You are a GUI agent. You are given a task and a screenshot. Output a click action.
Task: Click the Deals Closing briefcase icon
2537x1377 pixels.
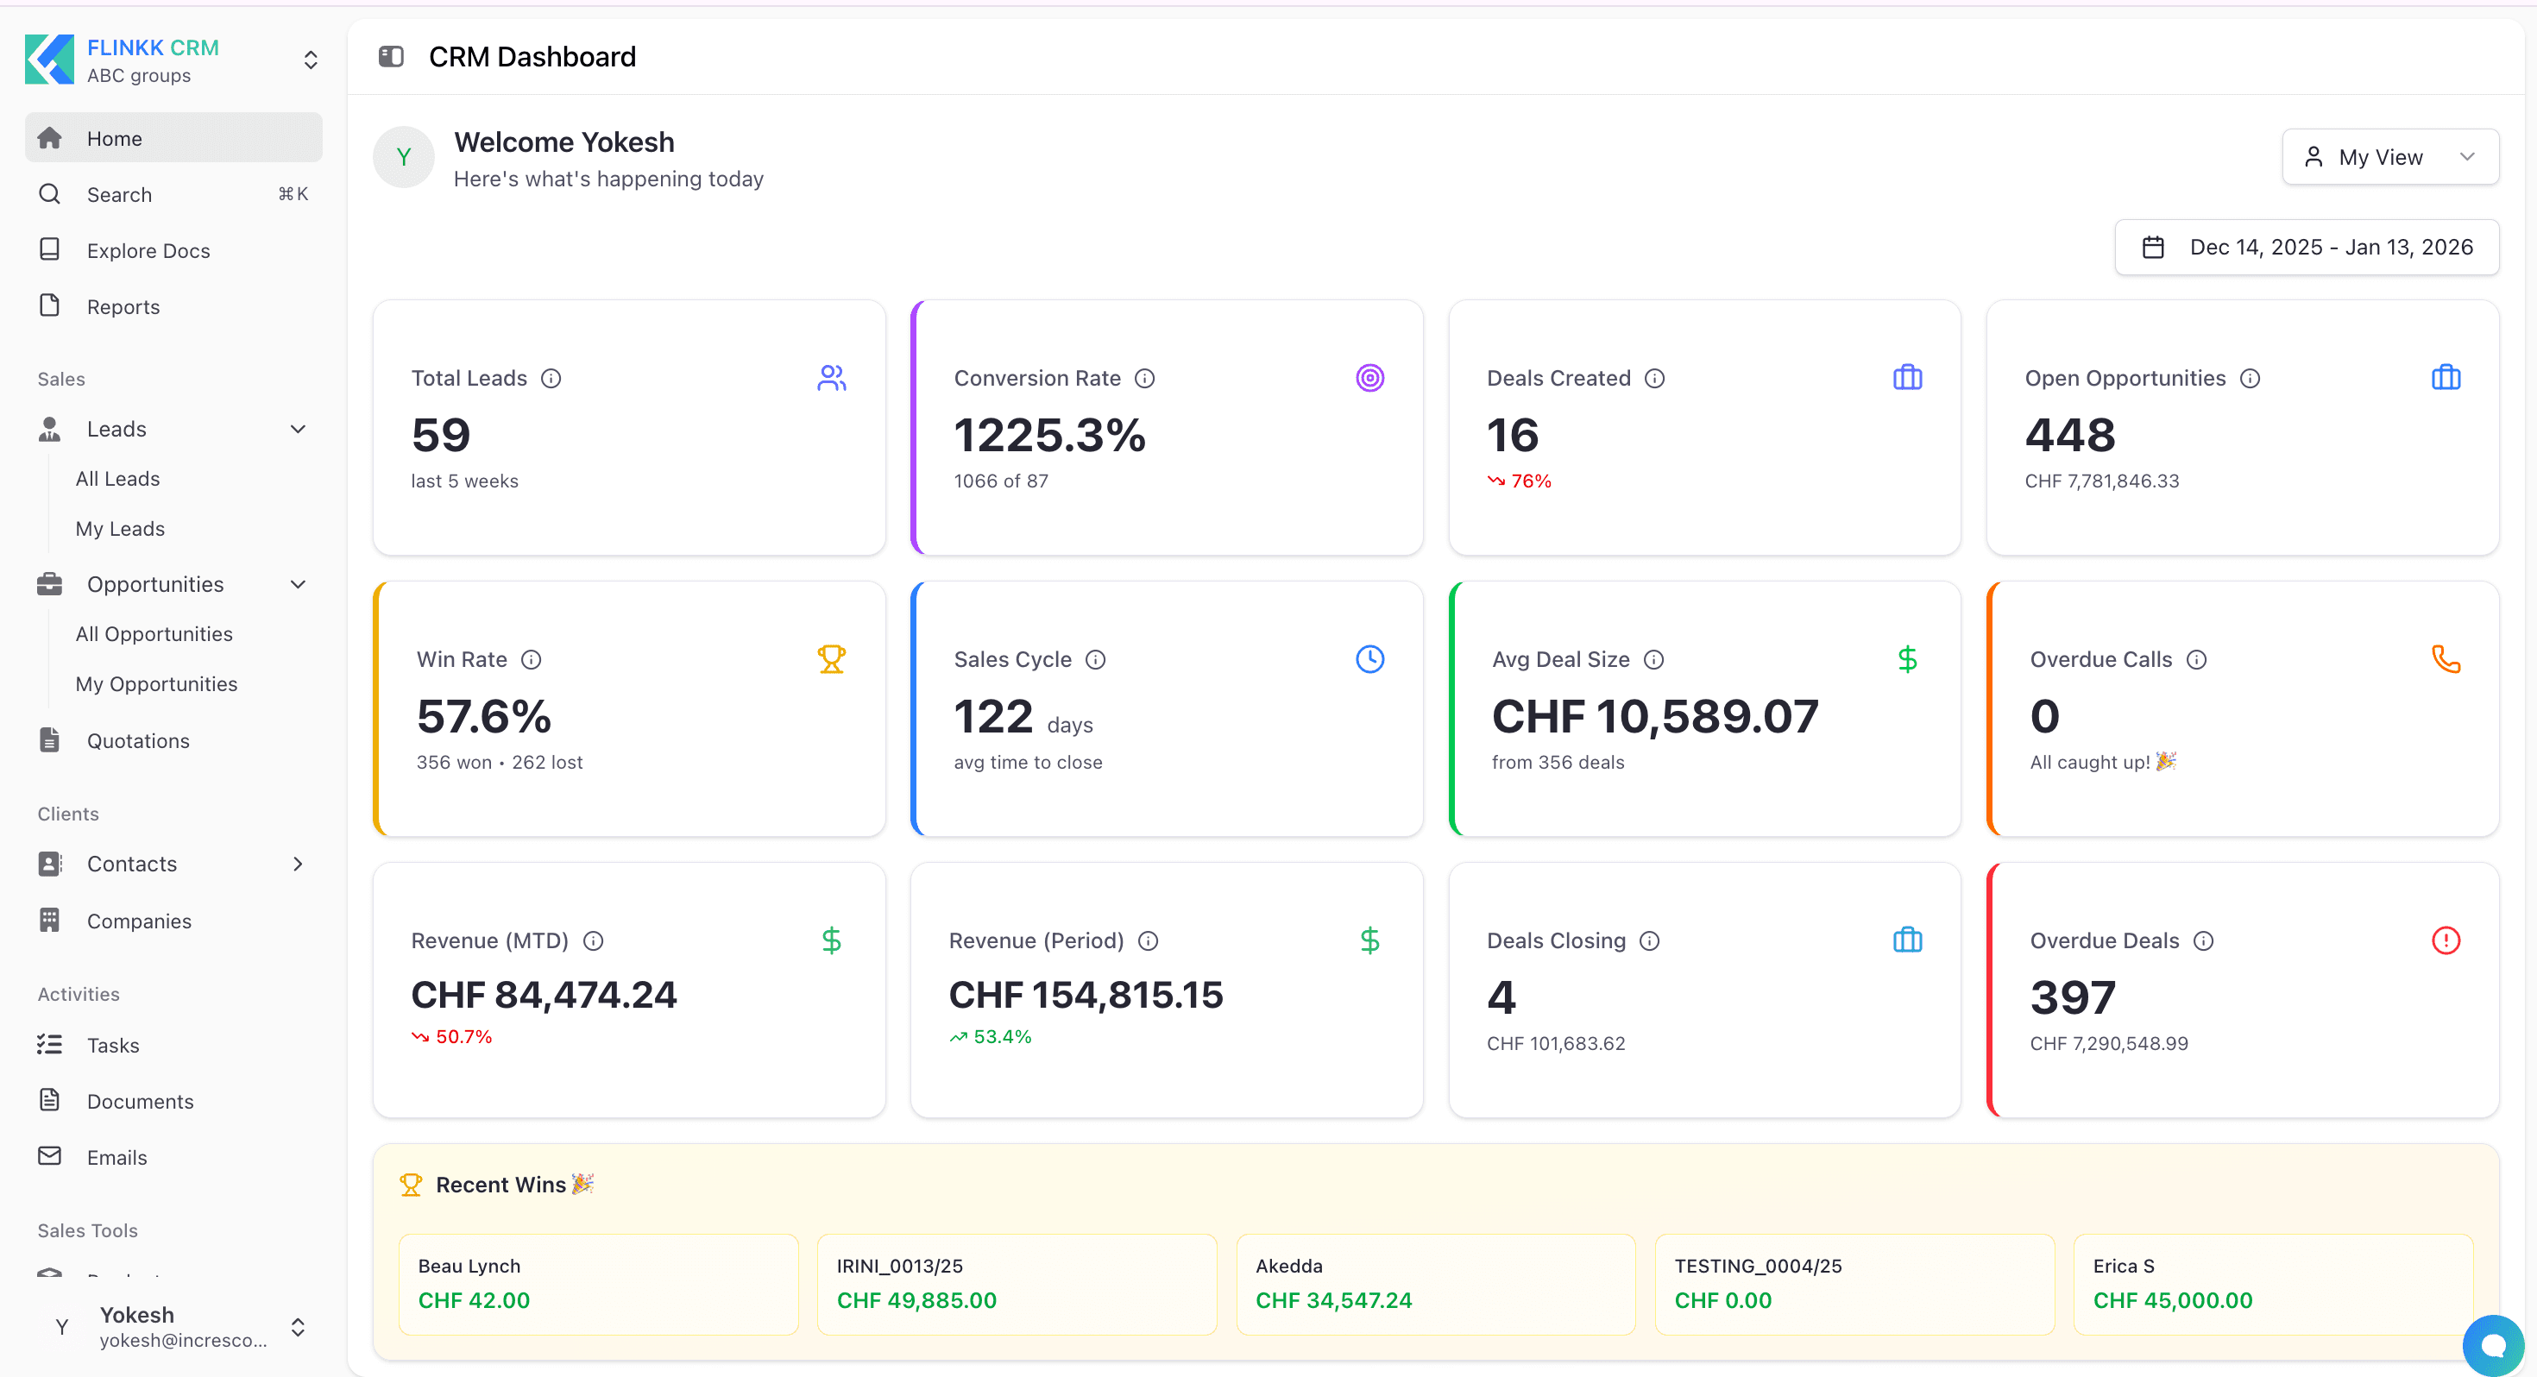[x=1907, y=940]
